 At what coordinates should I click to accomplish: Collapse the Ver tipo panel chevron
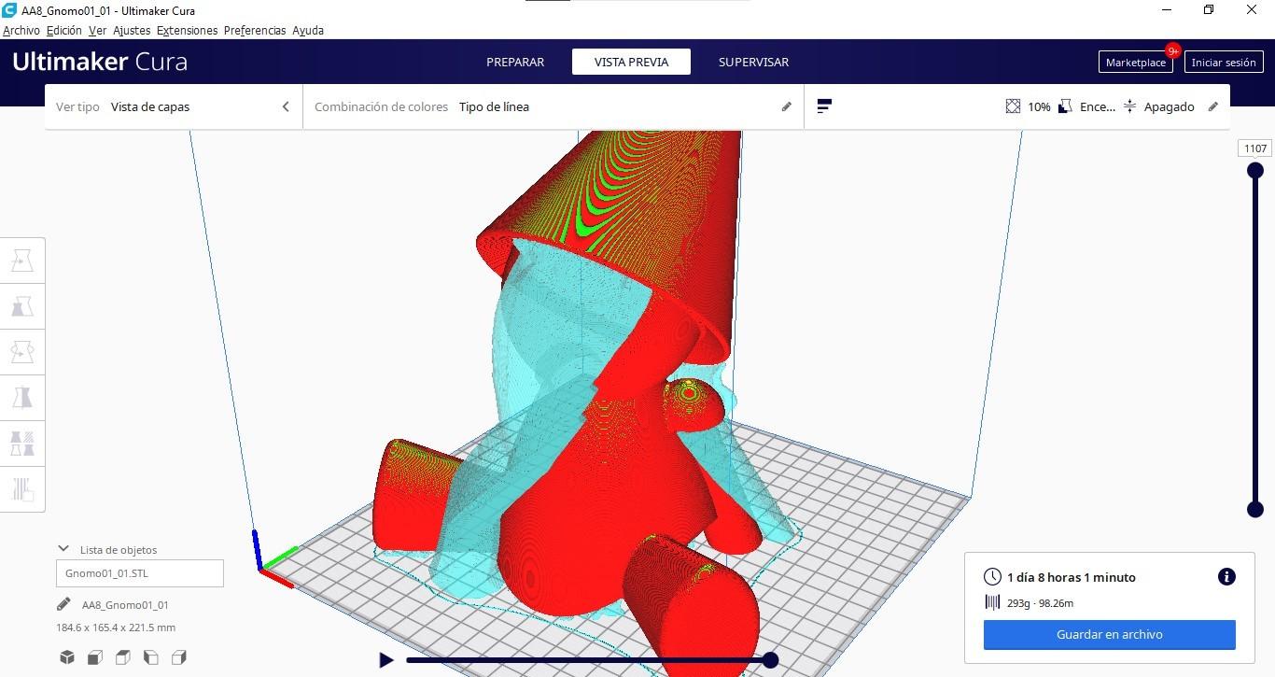pos(286,106)
